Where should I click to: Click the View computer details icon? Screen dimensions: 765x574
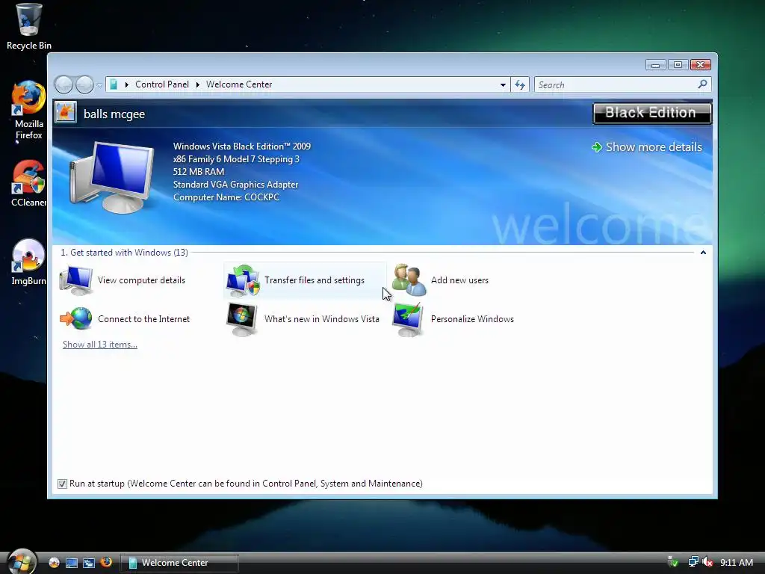click(x=76, y=280)
